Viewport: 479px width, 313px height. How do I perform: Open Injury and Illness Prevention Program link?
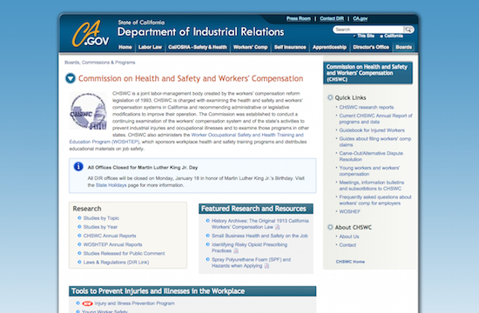[x=134, y=303]
